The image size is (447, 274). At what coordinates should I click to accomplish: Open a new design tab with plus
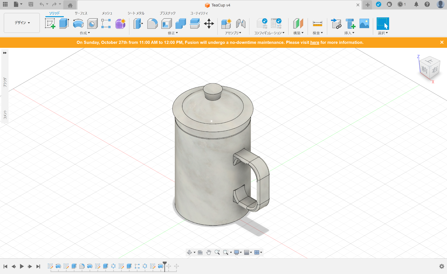click(368, 5)
